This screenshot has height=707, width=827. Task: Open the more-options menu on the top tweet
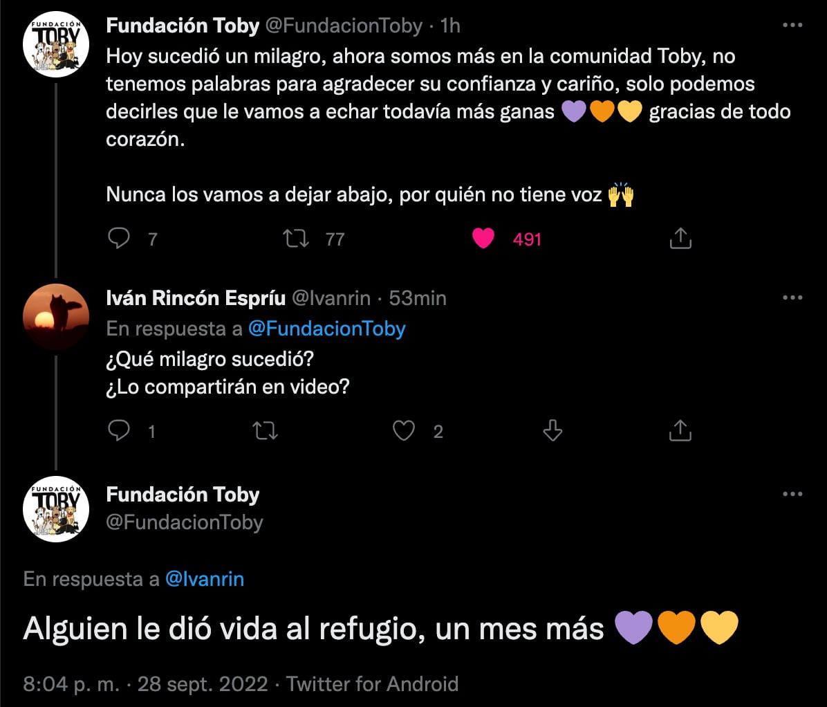pos(791,25)
